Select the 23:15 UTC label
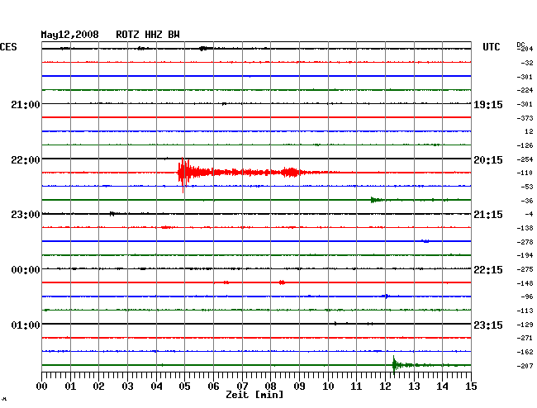 [x=488, y=325]
